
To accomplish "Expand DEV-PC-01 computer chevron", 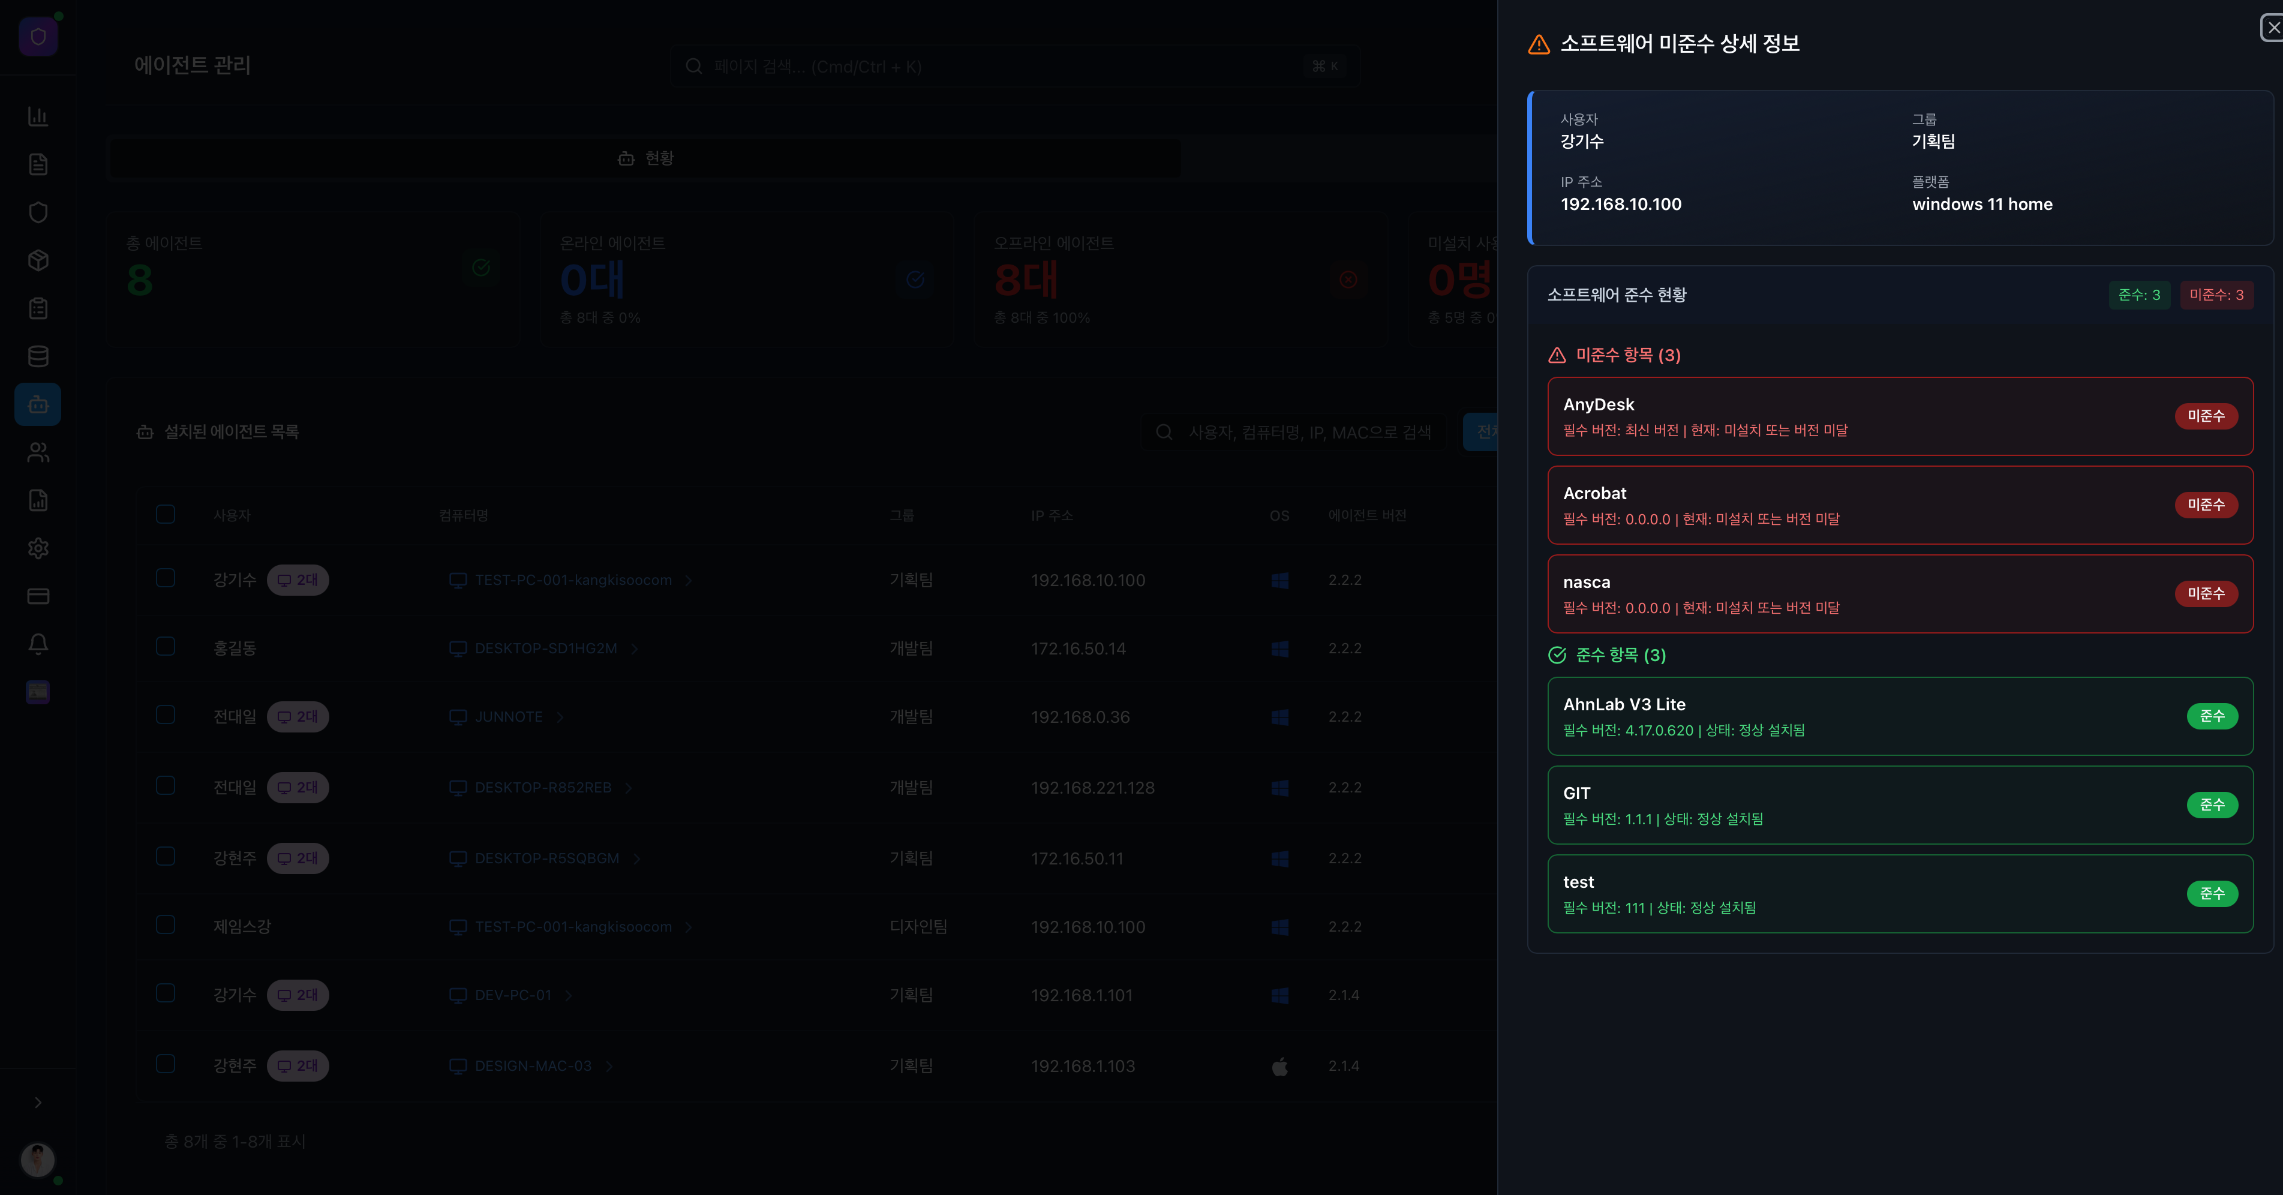I will coord(569,996).
